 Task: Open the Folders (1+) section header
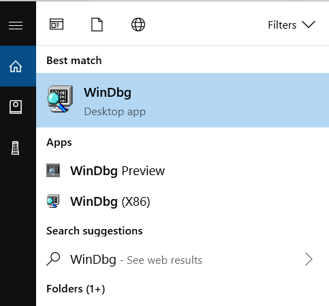(x=76, y=289)
